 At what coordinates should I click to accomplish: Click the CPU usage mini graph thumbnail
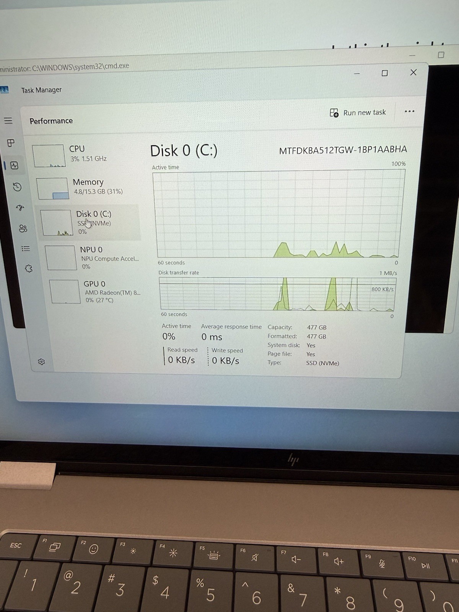click(x=49, y=156)
